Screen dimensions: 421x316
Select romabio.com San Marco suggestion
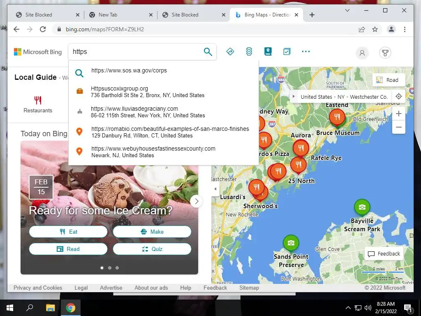(164, 132)
